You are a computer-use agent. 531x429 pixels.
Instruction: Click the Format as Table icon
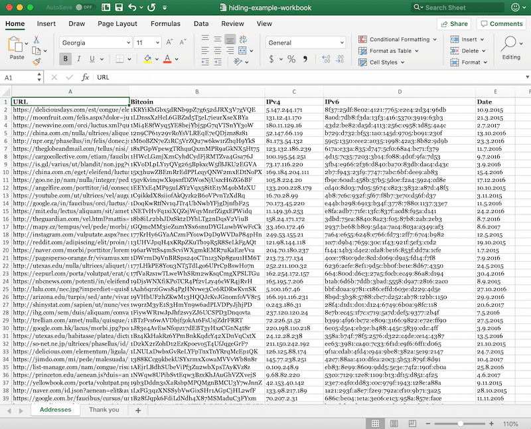pos(363,51)
